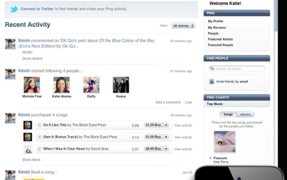This screenshot has height=180, width=287.
Task: Click Kevin's name on liked a song
Action: coord(24,172)
